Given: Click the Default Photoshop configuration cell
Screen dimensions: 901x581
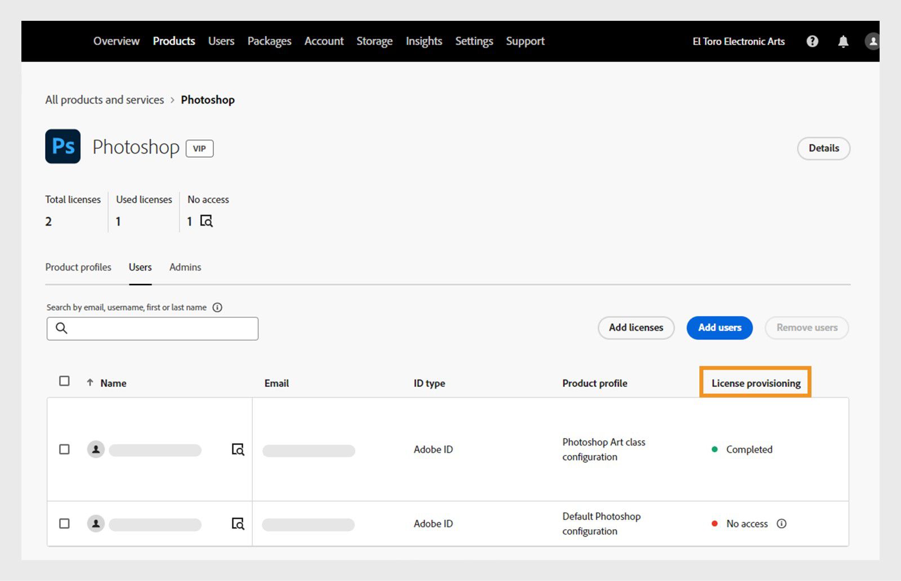Looking at the screenshot, I should pos(601,524).
